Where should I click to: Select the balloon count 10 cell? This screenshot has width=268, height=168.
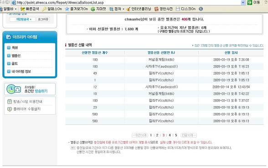click(95, 94)
